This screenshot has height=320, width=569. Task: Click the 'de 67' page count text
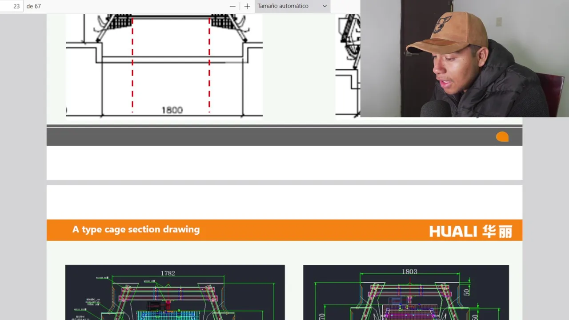(34, 6)
